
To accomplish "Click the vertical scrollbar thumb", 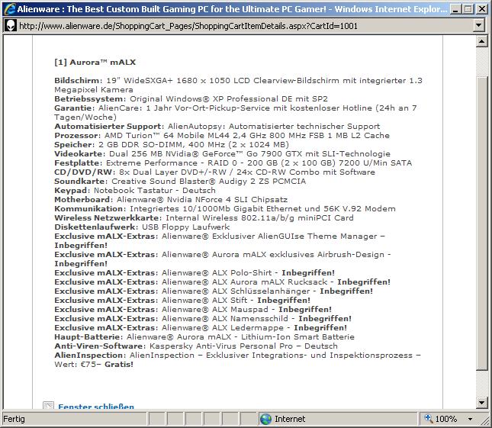I will click(x=481, y=223).
